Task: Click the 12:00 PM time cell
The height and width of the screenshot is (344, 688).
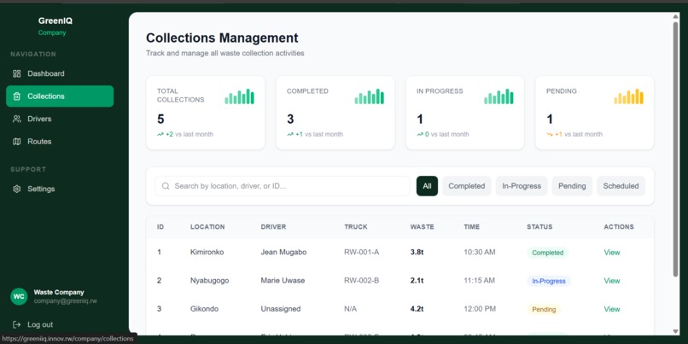Action: tap(480, 309)
